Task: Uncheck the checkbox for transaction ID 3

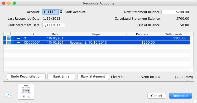Action: pos(9,38)
